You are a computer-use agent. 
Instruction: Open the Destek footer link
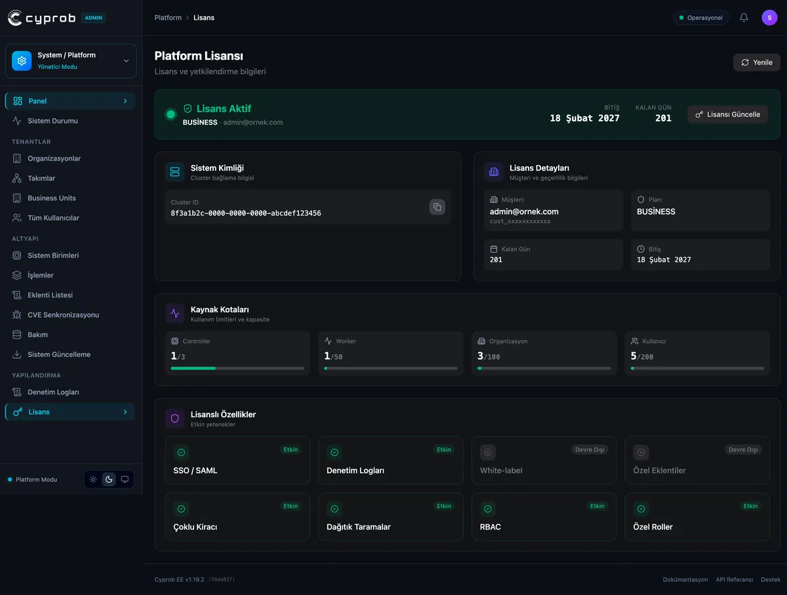tap(771, 580)
